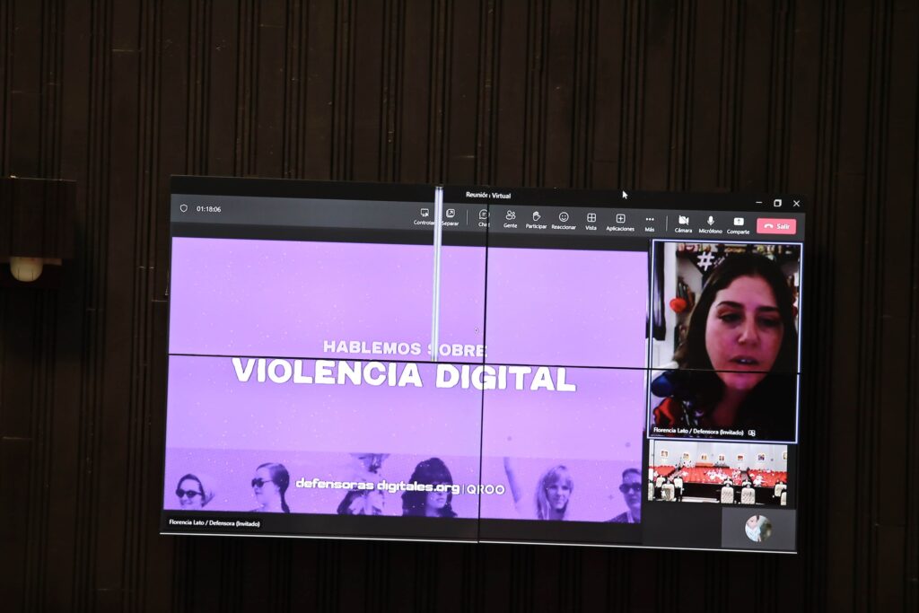Click the sharing indicator icon beside Florencia's name

point(752,433)
